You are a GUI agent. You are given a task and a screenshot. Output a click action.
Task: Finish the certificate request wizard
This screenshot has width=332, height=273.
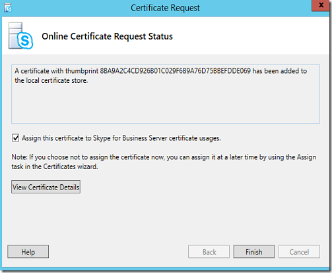(x=254, y=252)
